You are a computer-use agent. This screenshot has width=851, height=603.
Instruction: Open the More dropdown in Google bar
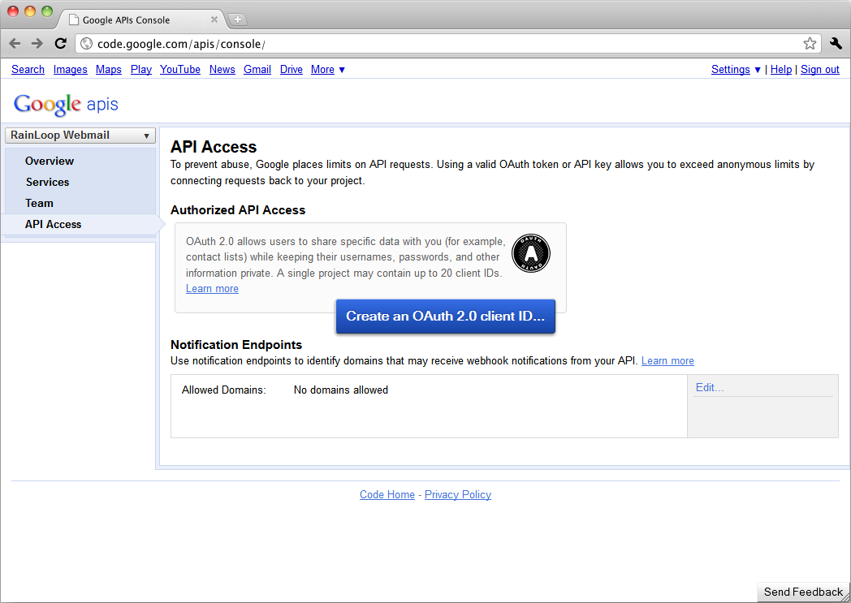[328, 70]
